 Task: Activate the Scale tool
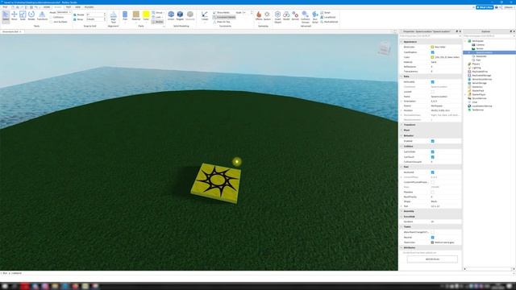pyautogui.click(x=23, y=16)
